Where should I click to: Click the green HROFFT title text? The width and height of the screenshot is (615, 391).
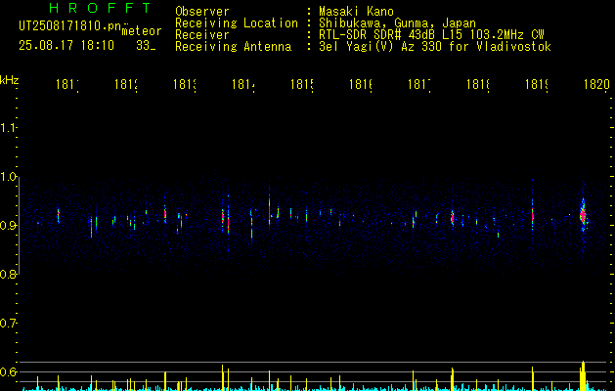(100, 8)
